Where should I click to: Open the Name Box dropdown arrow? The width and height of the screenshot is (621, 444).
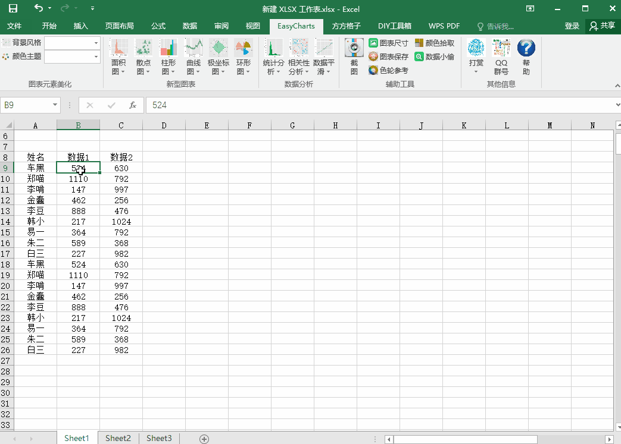tap(55, 105)
